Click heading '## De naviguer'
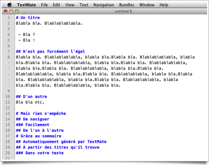Viewport: 209px width, 166px height. point(32,119)
